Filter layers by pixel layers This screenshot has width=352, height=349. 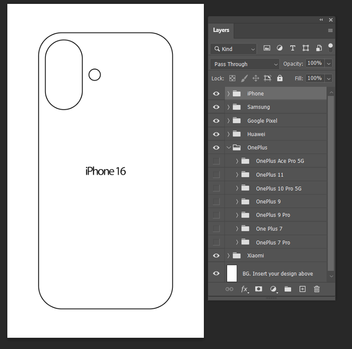(x=266, y=48)
